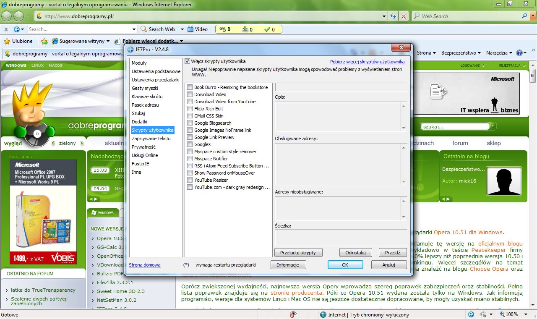
Task: Click the zielony color theme selector
Action: 67,143
